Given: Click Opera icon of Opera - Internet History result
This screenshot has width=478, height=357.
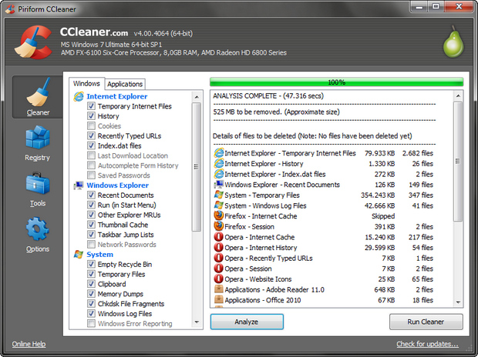Looking at the screenshot, I should (x=219, y=247).
